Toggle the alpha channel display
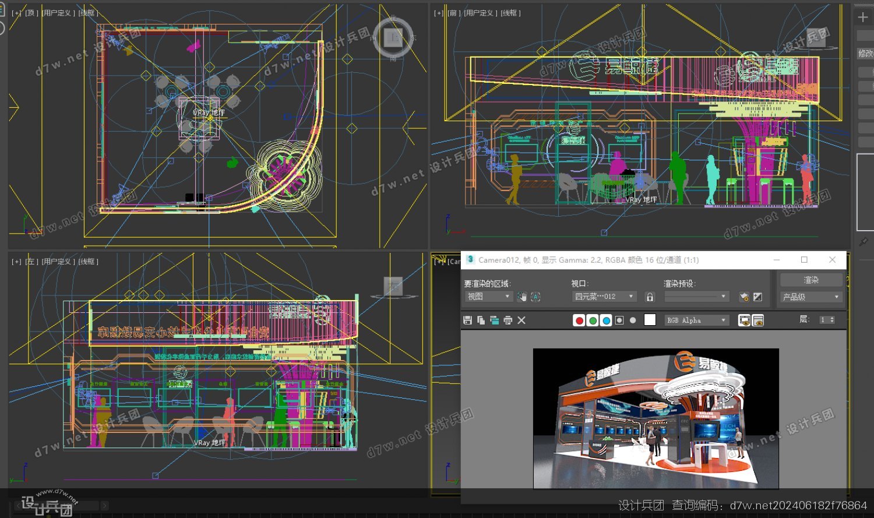Viewport: 874px width, 518px height. pos(619,320)
